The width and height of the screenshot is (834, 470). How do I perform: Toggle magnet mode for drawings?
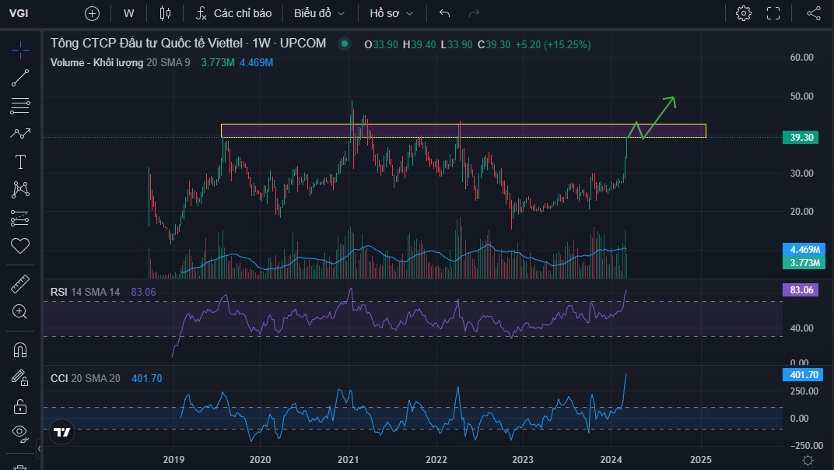coord(20,349)
